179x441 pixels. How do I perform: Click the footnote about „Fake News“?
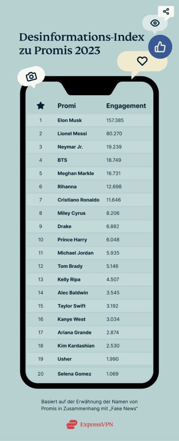(89, 405)
